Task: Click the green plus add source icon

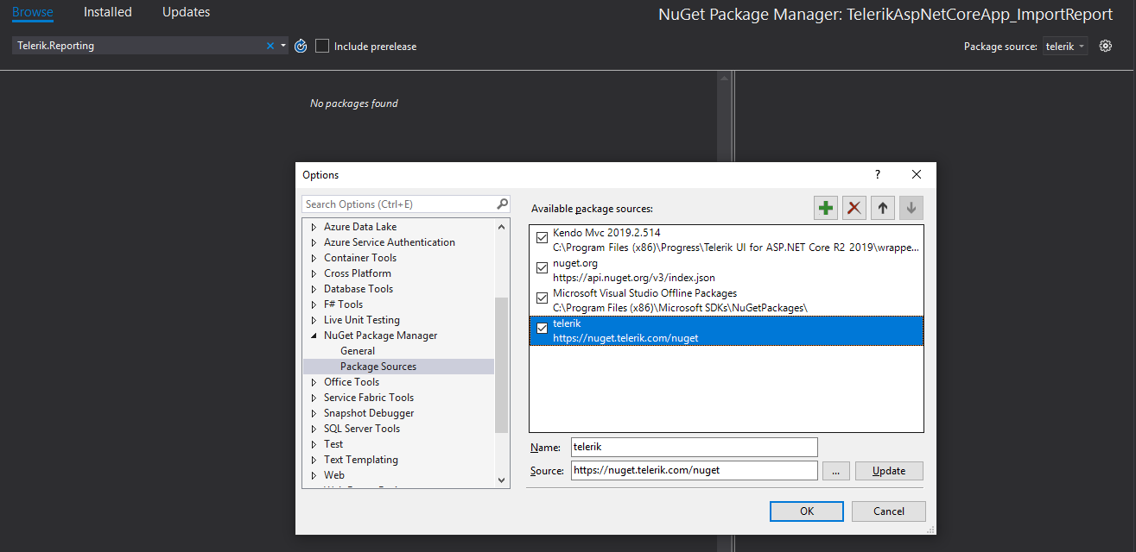Action: (x=826, y=208)
